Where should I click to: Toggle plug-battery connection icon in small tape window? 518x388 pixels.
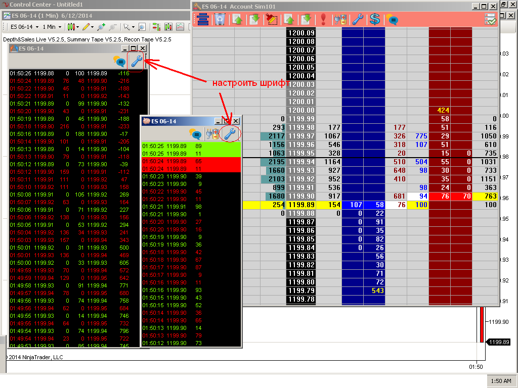pyautogui.click(x=213, y=134)
